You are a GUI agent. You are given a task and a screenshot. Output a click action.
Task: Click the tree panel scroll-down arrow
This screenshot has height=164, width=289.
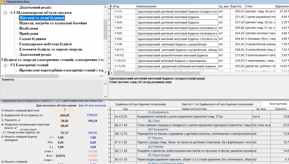point(105,72)
